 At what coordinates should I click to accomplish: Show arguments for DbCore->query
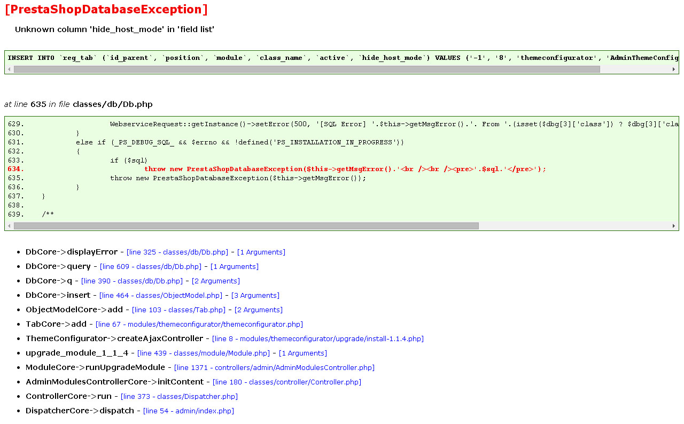[235, 266]
